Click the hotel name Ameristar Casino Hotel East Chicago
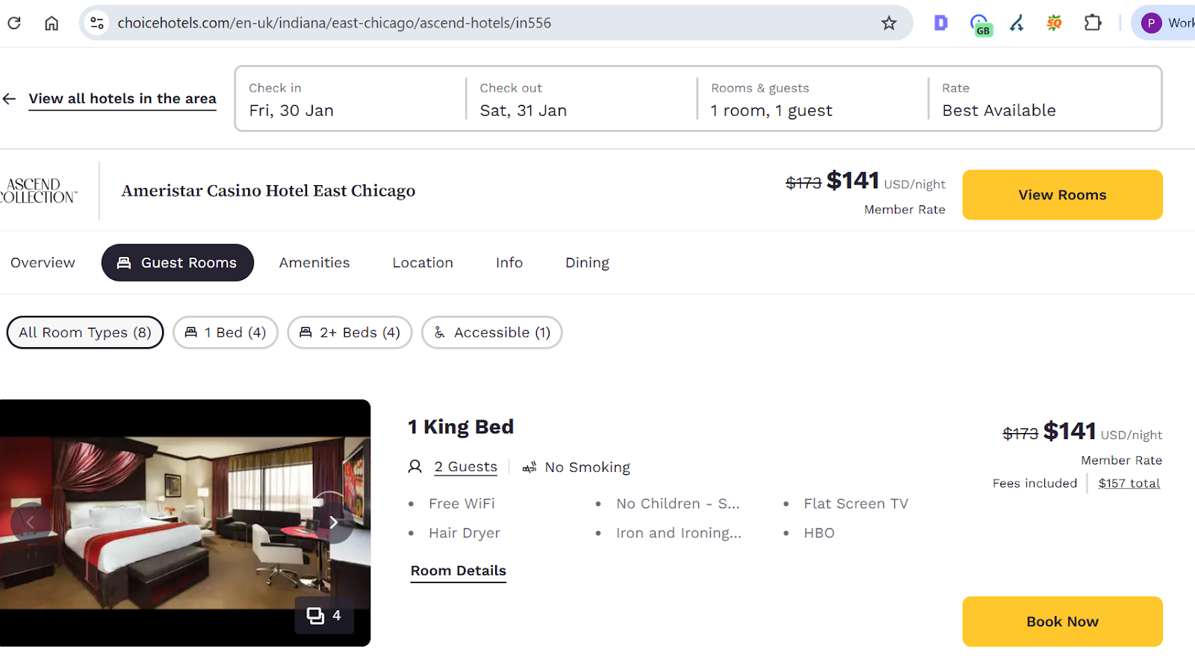This screenshot has height=669, width=1195. tap(268, 190)
